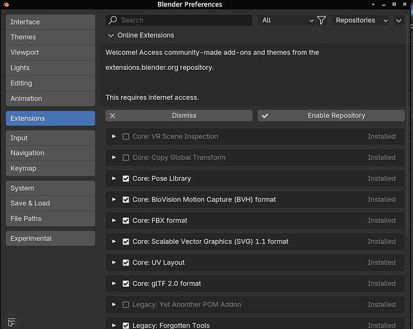
Task: Open the preferences hamburger menu icon
Action: click(11, 322)
